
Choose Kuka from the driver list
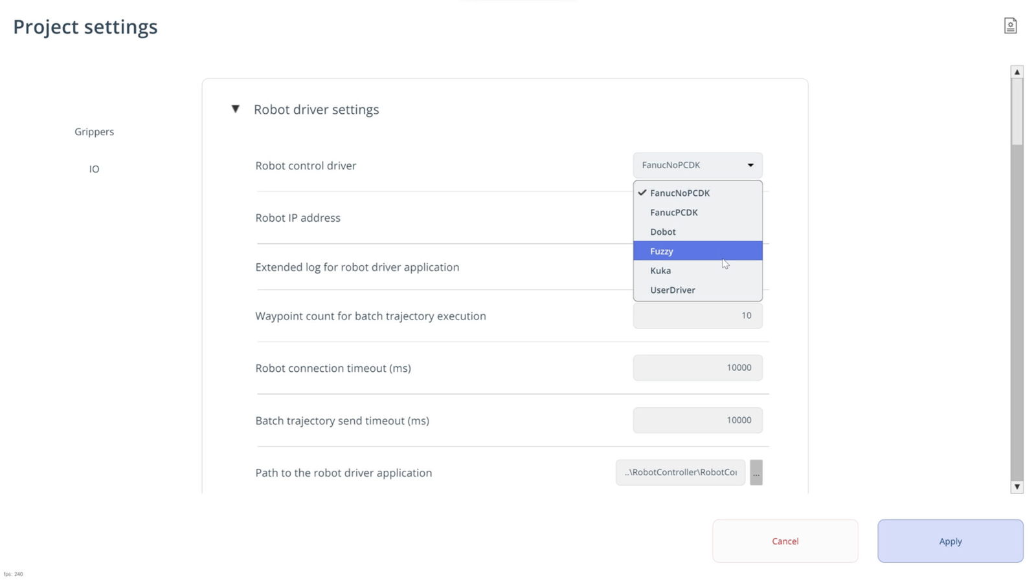[660, 270]
